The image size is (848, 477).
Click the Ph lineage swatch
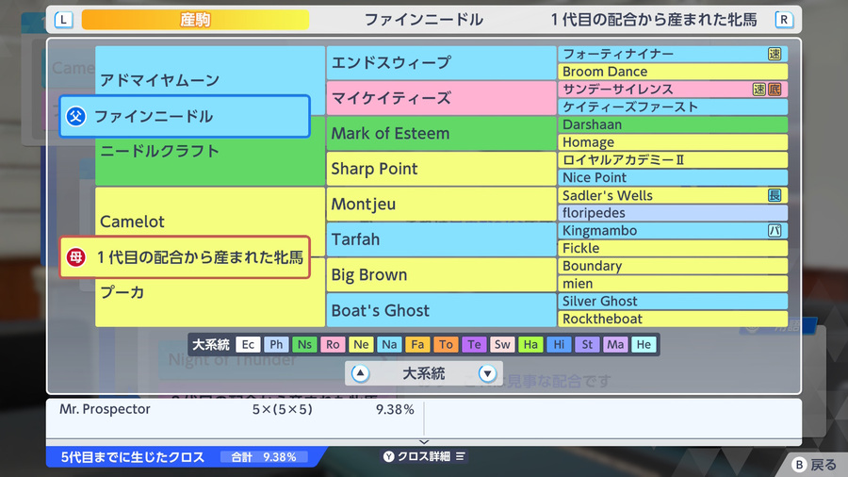[276, 344]
